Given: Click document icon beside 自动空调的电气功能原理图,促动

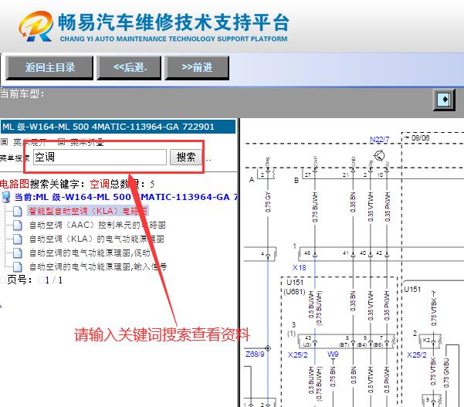Looking at the screenshot, I should click(18, 253).
